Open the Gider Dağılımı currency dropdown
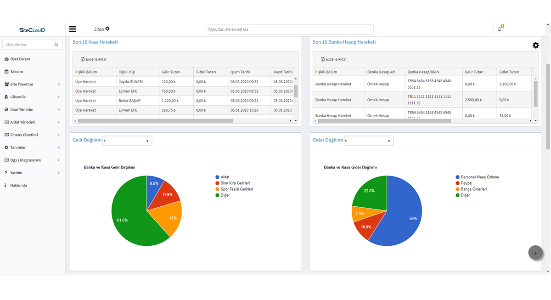 point(369,141)
